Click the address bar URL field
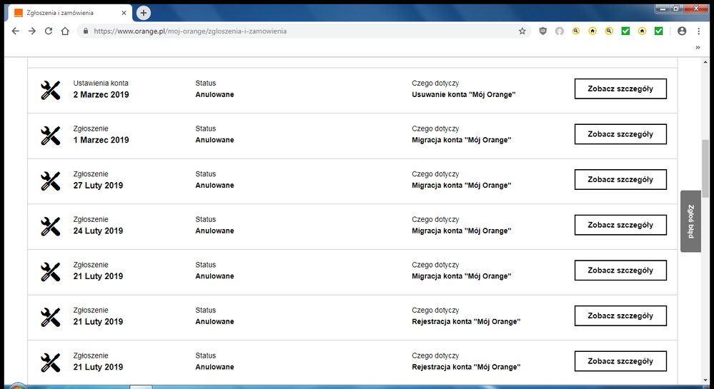Viewport: 714px width, 389px height. (x=286, y=31)
